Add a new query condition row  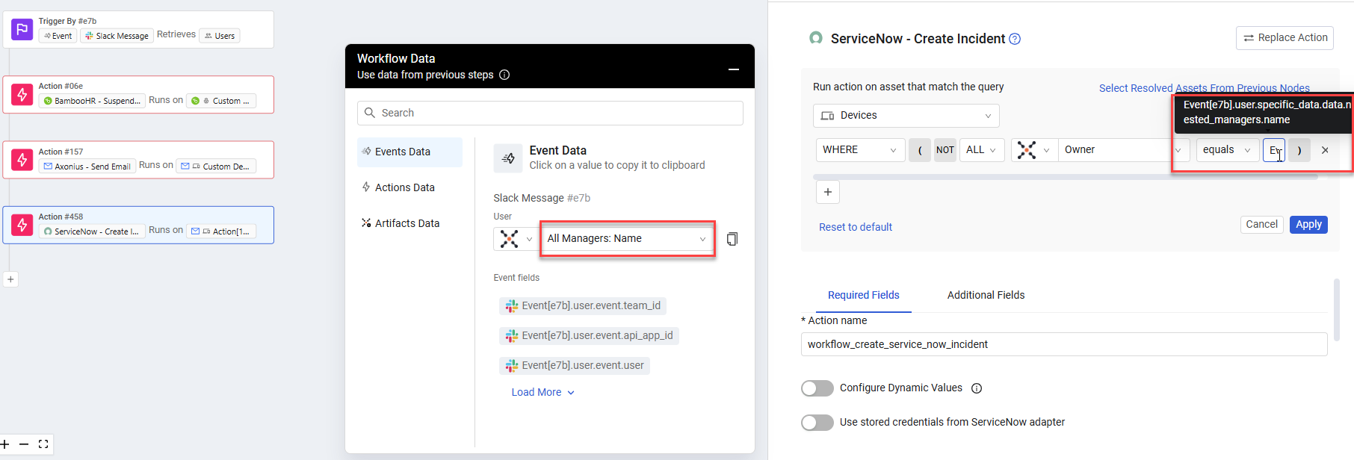pos(828,192)
